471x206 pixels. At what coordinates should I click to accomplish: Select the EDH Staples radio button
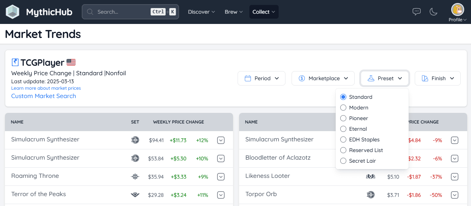[x=343, y=139]
